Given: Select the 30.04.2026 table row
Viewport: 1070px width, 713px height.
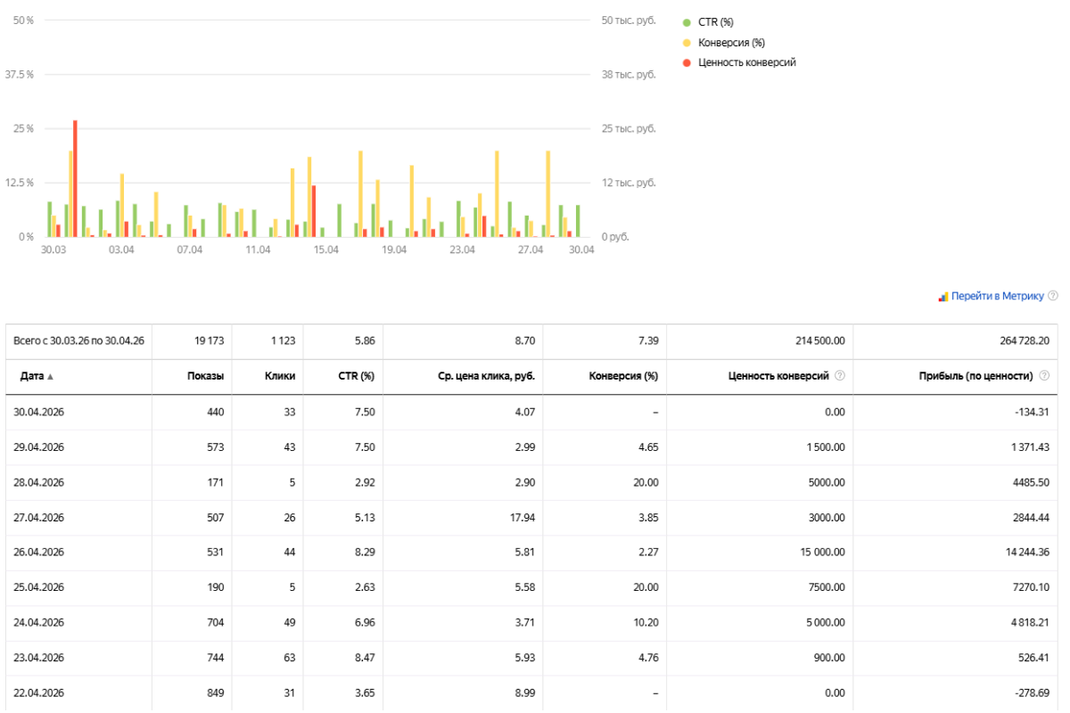Looking at the screenshot, I should [532, 412].
